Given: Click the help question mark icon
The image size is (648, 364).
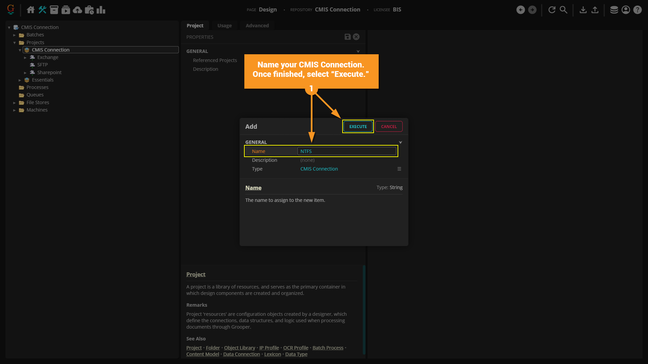Looking at the screenshot, I should [x=637, y=10].
